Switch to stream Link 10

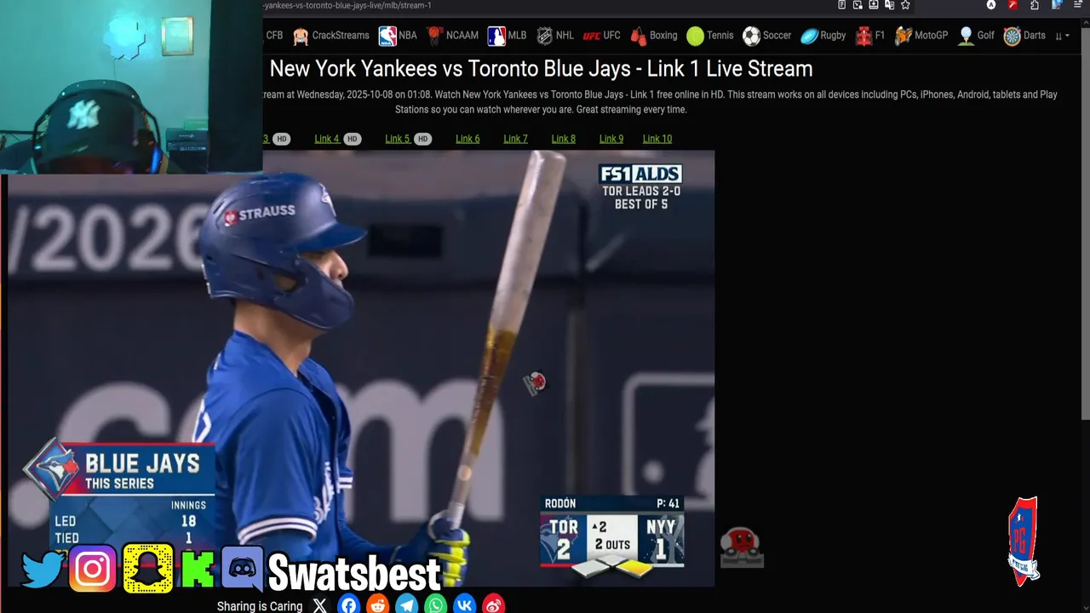click(657, 139)
